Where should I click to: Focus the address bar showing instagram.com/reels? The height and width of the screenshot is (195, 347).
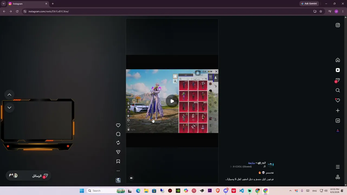tap(168, 11)
